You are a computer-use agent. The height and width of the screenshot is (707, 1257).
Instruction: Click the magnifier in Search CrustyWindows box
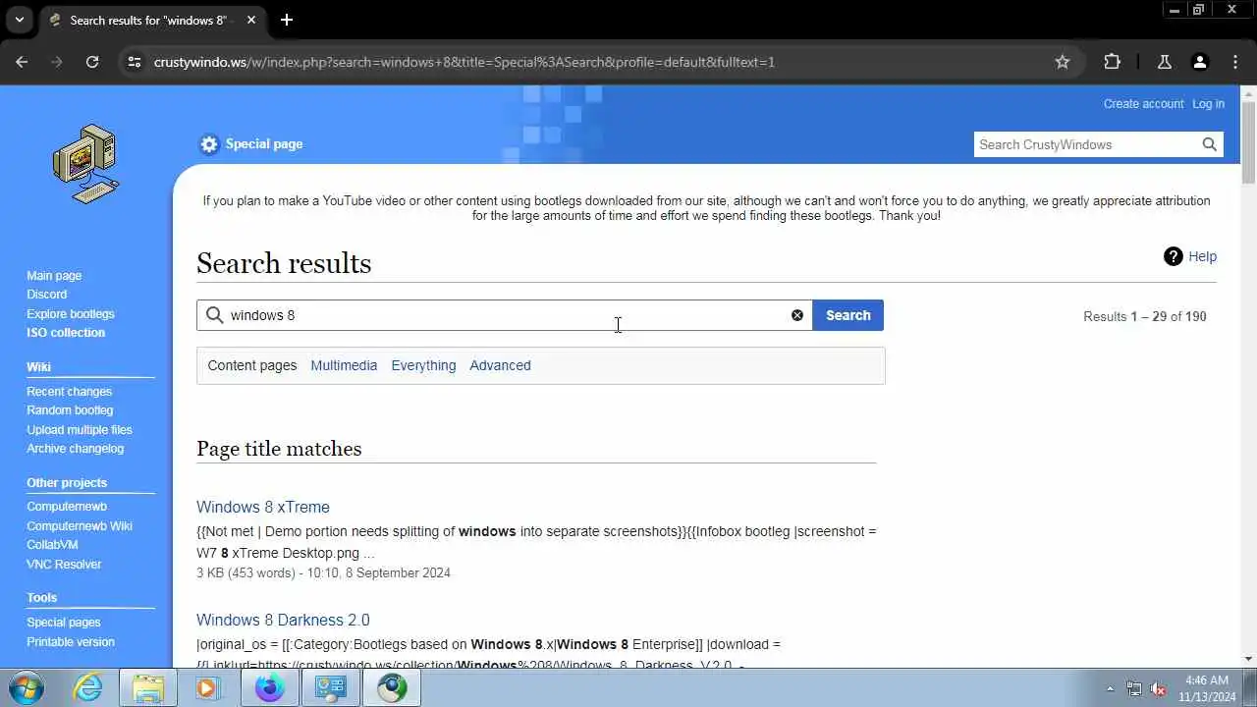[1209, 144]
